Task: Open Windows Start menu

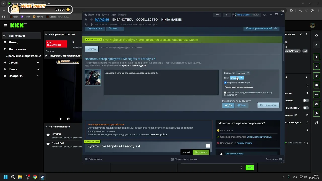Action: click(5, 177)
